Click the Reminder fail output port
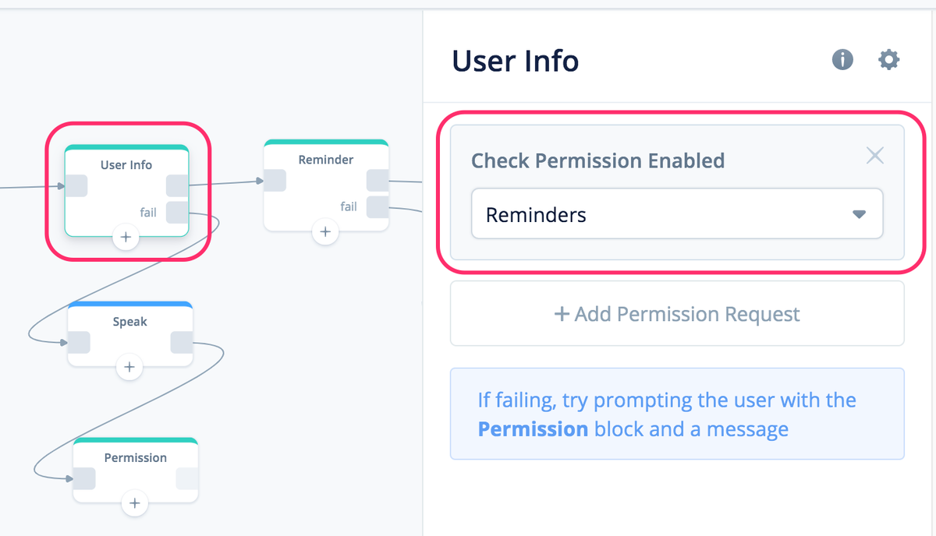The image size is (936, 536). click(378, 207)
